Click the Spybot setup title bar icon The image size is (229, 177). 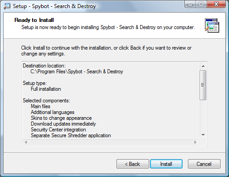point(7,6)
